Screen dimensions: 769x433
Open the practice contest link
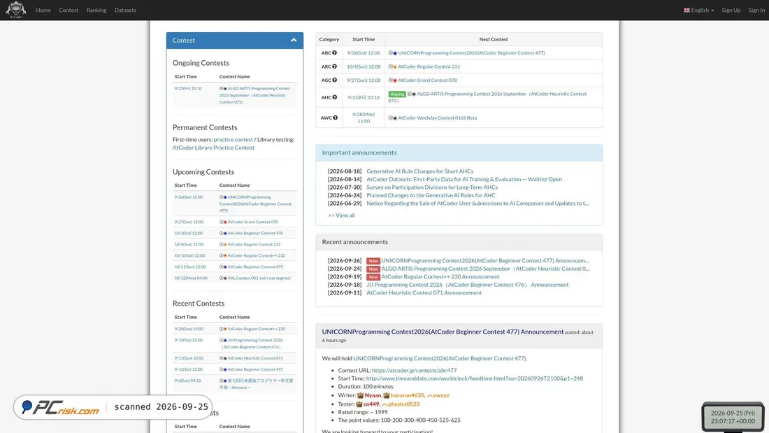tap(233, 139)
